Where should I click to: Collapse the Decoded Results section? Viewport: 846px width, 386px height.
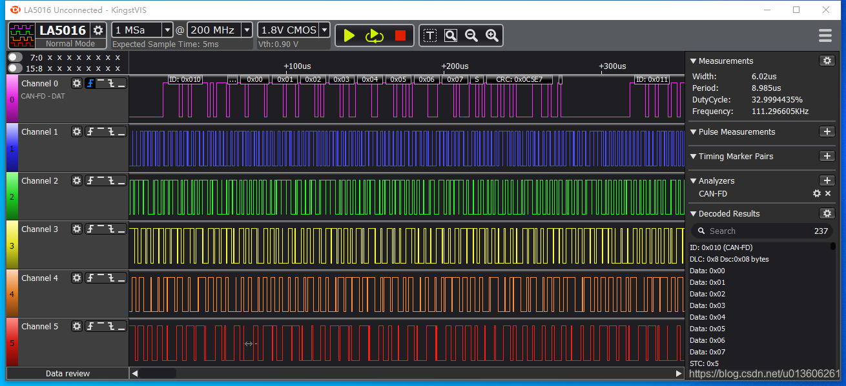pyautogui.click(x=693, y=214)
